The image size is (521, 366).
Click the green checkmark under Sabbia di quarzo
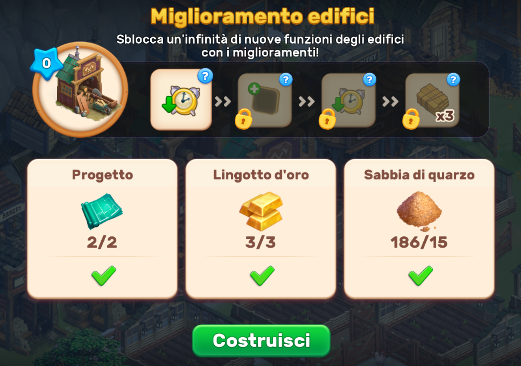420,276
